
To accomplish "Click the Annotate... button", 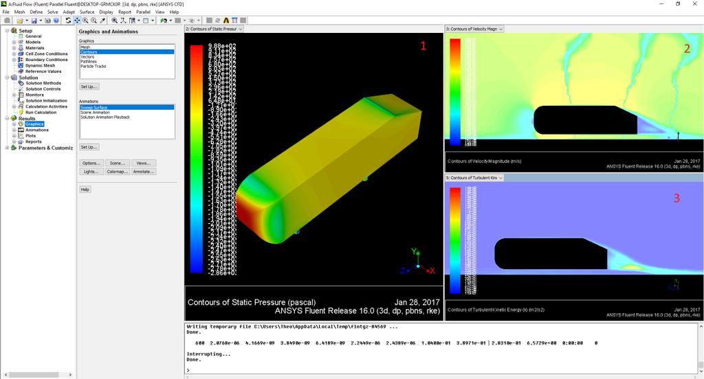I will tap(144, 172).
